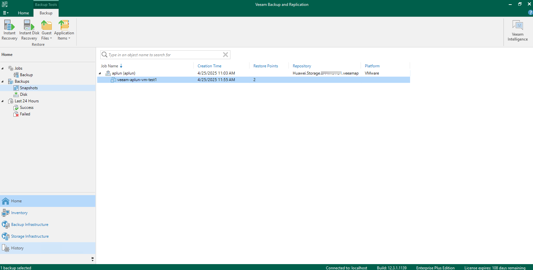Screen dimensions: 533x270
Task: Open the main hamburger menu
Action: [6, 13]
